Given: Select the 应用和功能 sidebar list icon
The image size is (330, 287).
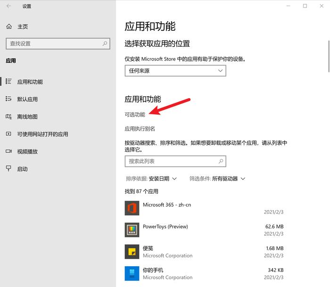Looking at the screenshot, I should point(8,81).
